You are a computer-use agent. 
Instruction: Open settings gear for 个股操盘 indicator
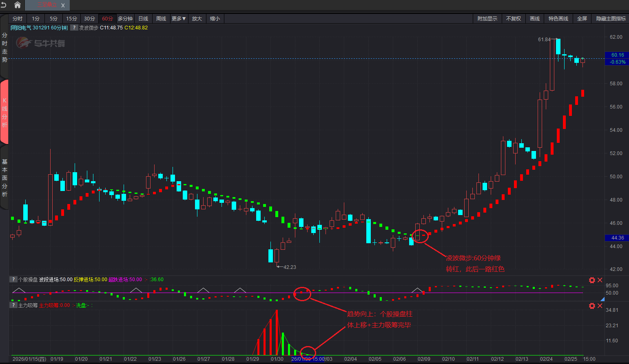coord(592,280)
